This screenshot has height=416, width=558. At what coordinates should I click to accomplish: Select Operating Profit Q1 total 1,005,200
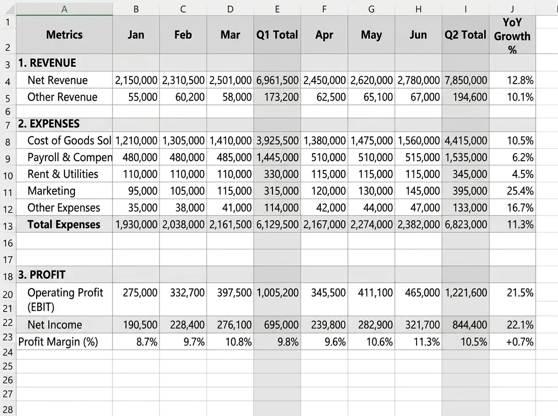277,299
